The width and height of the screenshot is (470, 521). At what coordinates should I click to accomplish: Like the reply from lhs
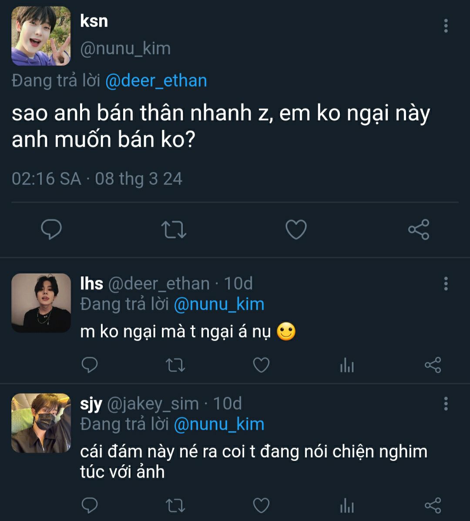261,365
